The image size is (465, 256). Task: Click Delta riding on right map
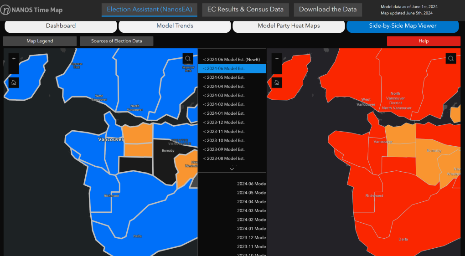pyautogui.click(x=403, y=239)
